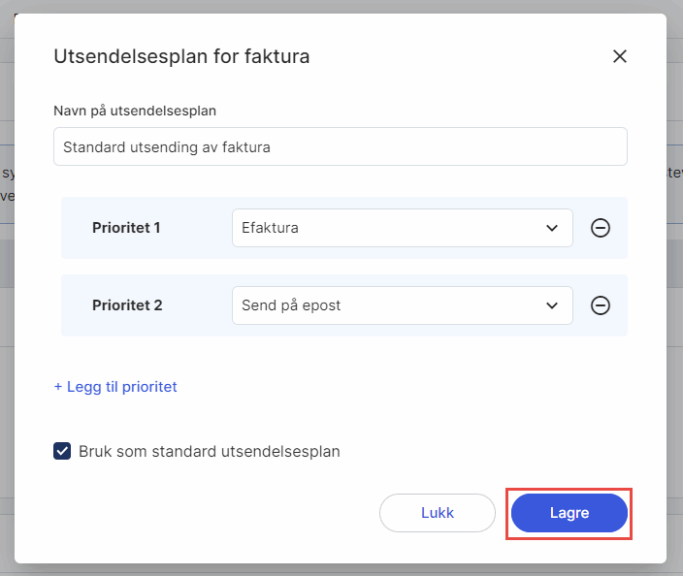Viewport: 683px width, 576px height.
Task: Untick the standard utsendelsesplan checkbox
Action: point(62,451)
